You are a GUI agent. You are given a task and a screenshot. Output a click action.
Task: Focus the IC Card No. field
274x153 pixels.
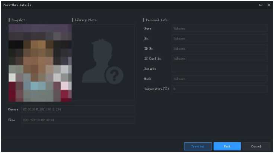pos(219,59)
